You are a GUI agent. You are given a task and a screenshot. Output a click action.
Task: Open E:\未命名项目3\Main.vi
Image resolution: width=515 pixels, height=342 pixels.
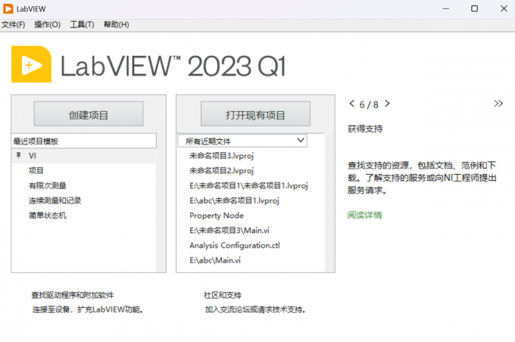pos(229,231)
